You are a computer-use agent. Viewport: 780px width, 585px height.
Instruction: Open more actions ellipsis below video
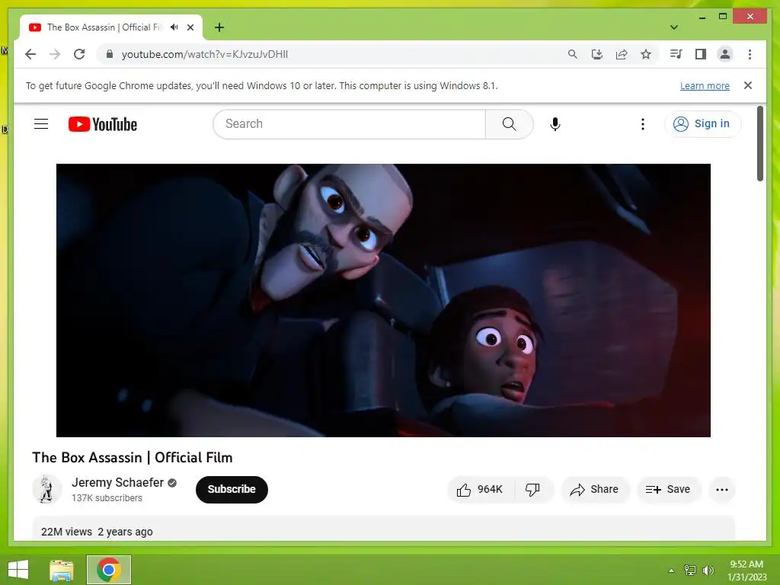[722, 490]
